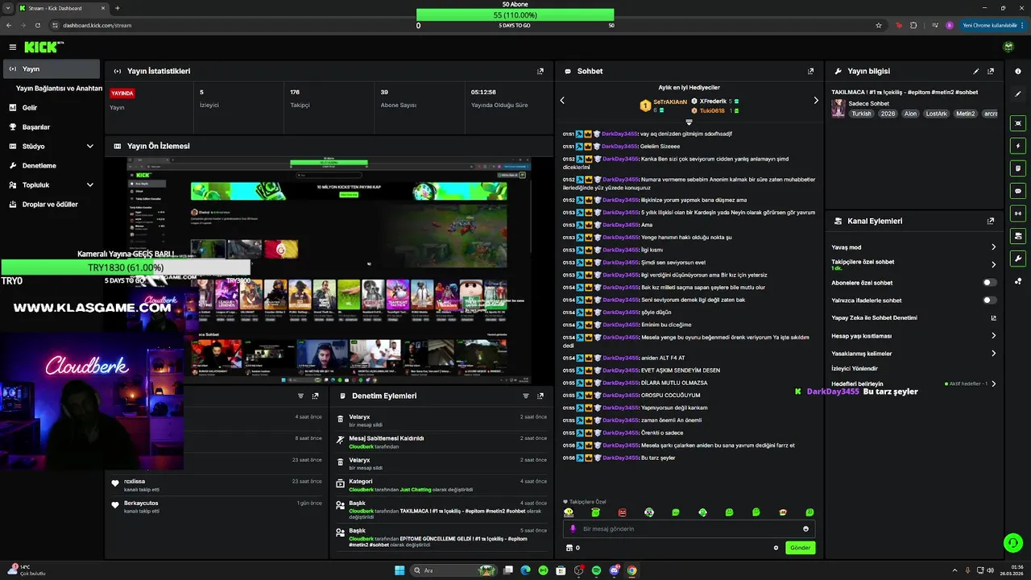Open the shop icon below message box
Screen dimensions: 1031x580
(x=569, y=548)
